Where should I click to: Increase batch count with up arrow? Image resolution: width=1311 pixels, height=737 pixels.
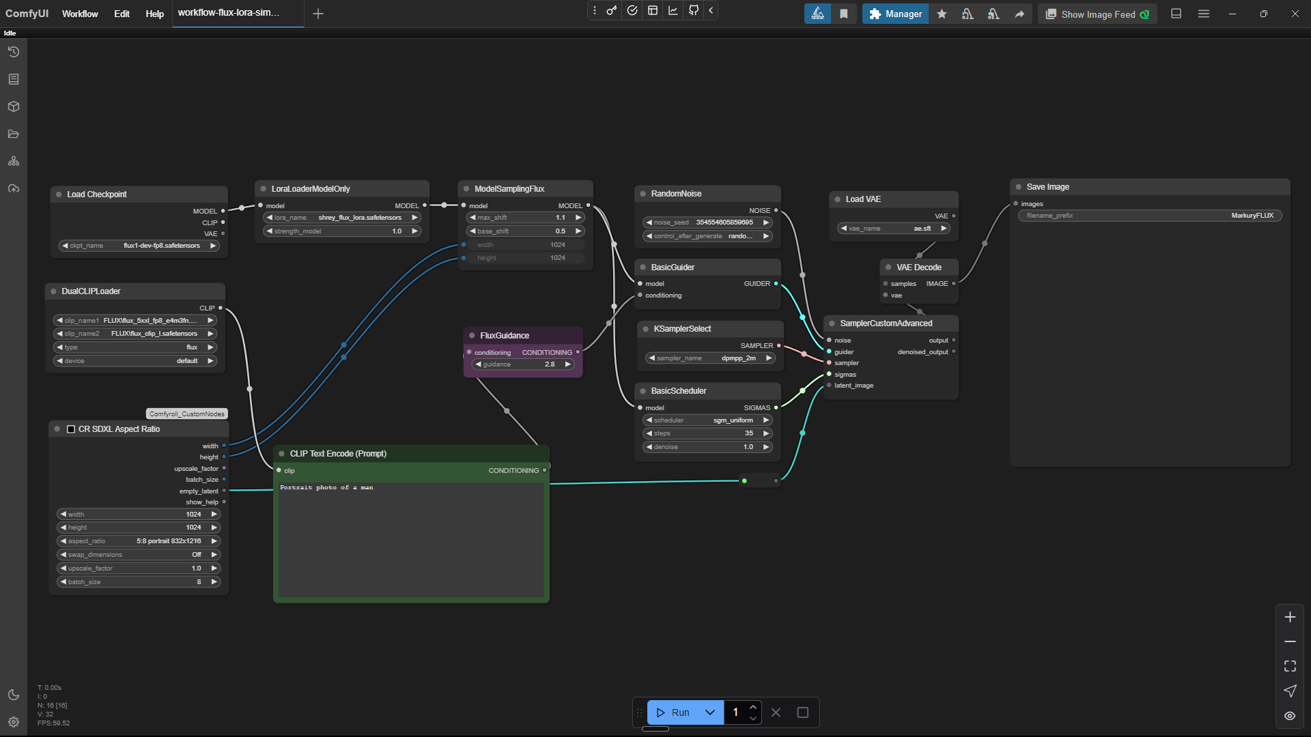click(752, 707)
